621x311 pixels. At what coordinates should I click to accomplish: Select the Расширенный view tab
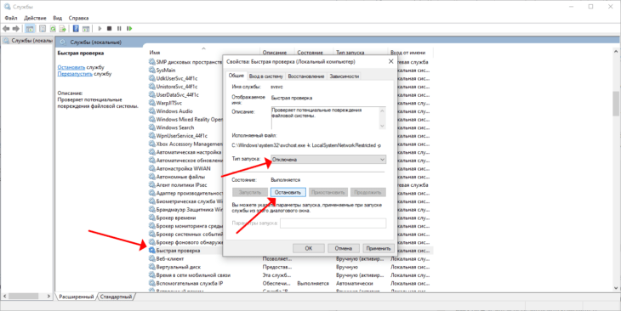point(76,297)
